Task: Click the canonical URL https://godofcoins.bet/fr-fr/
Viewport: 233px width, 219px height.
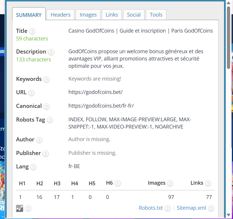Action: (101, 106)
